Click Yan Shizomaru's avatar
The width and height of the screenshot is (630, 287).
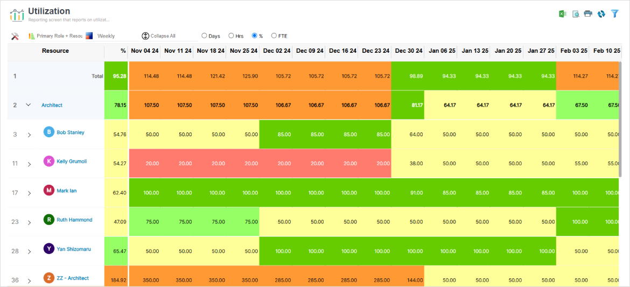(x=48, y=249)
